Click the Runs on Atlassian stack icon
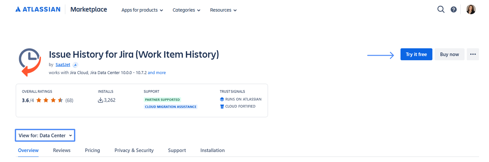Image resolution: width=489 pixels, height=162 pixels. coord(222,99)
